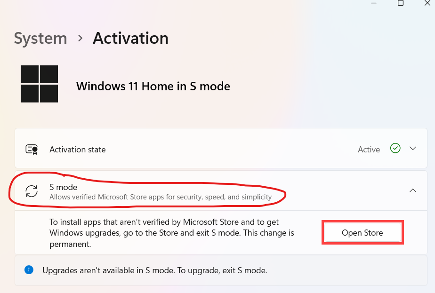Click the breadcrumb chevron after System
The image size is (435, 293).
point(81,38)
